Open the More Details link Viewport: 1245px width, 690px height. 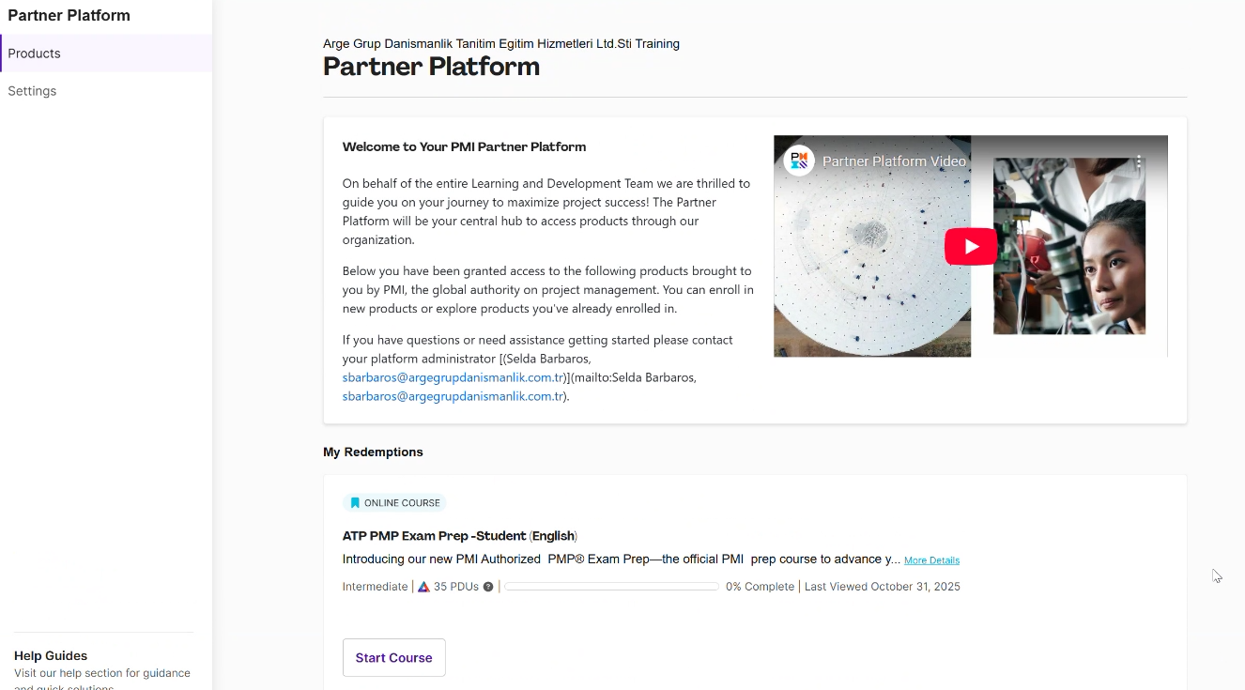(x=931, y=560)
